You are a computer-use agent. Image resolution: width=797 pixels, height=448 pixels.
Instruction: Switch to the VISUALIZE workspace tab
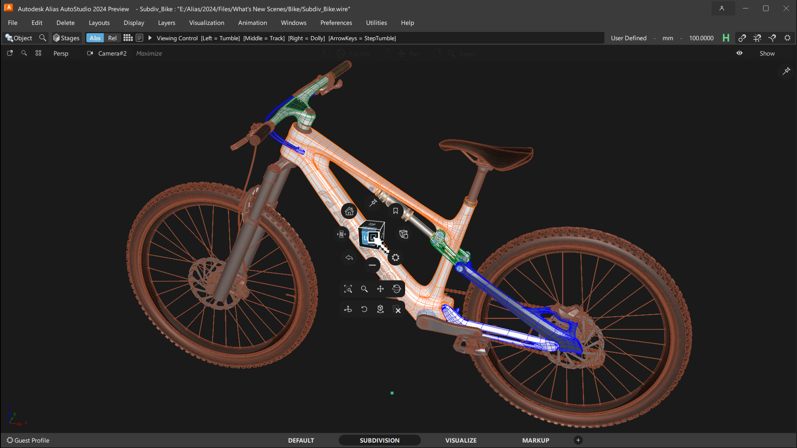[x=461, y=440]
